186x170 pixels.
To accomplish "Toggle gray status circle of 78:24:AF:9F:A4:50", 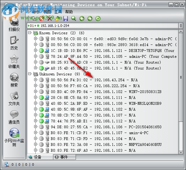I will 41,57.
